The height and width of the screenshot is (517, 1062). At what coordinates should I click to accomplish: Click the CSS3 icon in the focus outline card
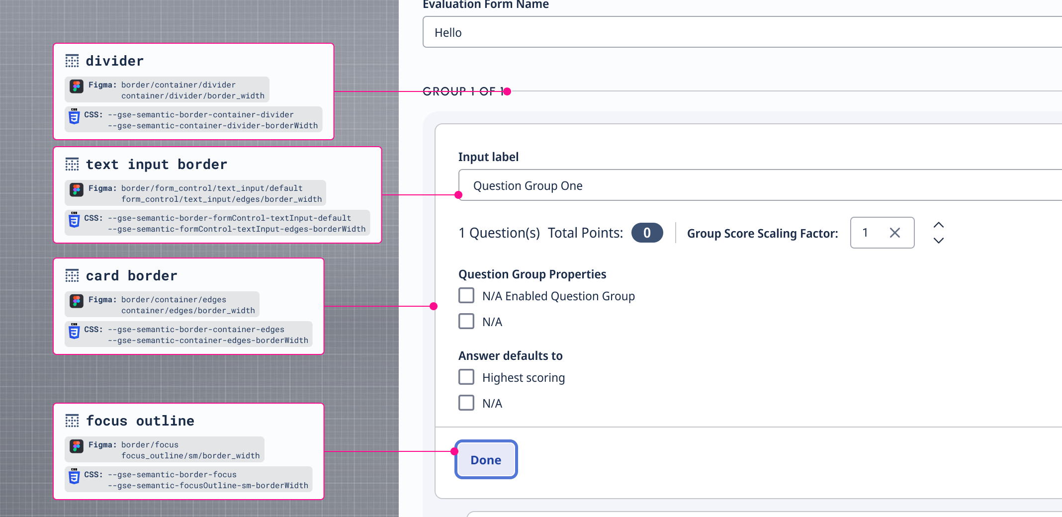click(74, 476)
